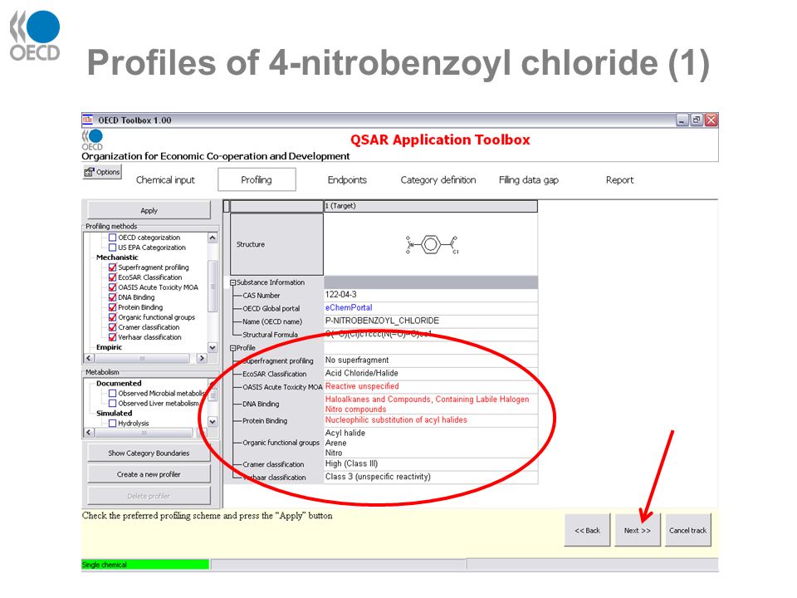Select High (Class III) Cramer result

point(431,463)
